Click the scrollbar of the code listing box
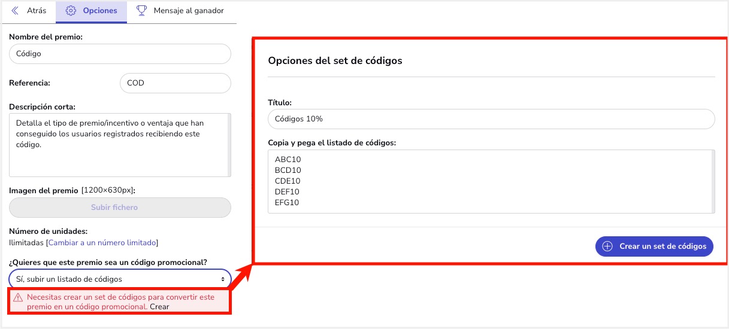 coord(712,181)
